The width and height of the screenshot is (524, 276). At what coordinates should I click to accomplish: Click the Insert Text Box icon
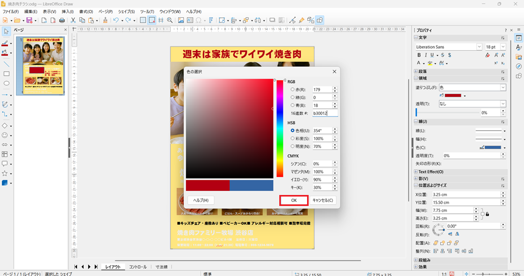[190, 20]
